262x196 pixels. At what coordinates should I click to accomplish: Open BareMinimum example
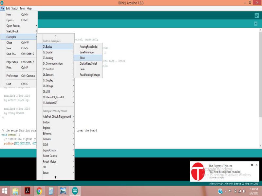(x=88, y=52)
